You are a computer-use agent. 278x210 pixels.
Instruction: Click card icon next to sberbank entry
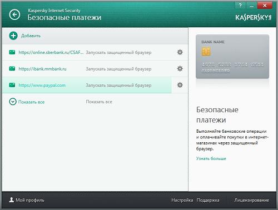[x=12, y=52]
